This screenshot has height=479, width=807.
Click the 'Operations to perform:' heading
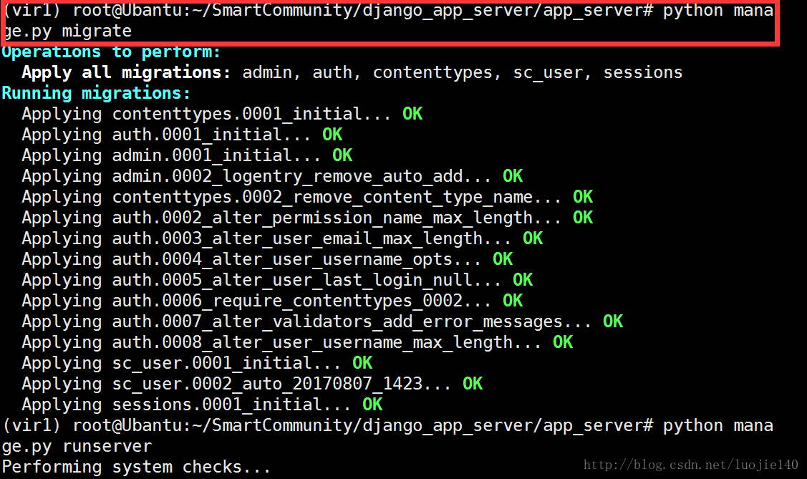pos(111,52)
